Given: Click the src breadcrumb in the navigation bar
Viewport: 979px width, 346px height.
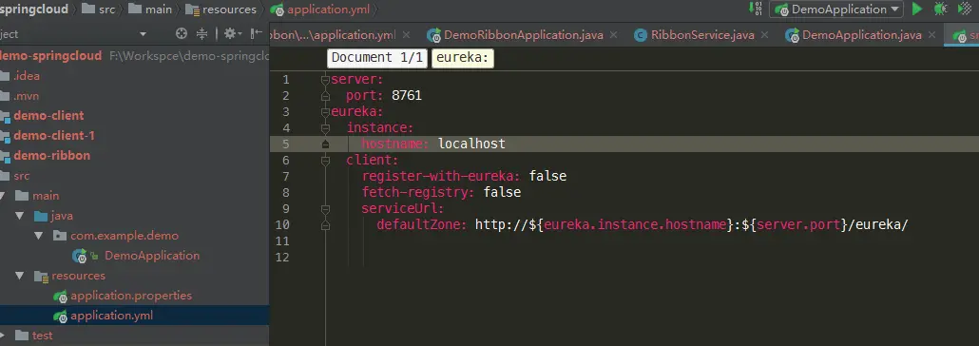Looking at the screenshot, I should click(x=99, y=10).
